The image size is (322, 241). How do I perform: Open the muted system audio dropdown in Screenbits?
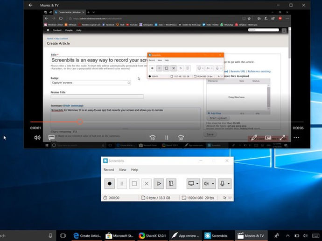tap(209, 183)
